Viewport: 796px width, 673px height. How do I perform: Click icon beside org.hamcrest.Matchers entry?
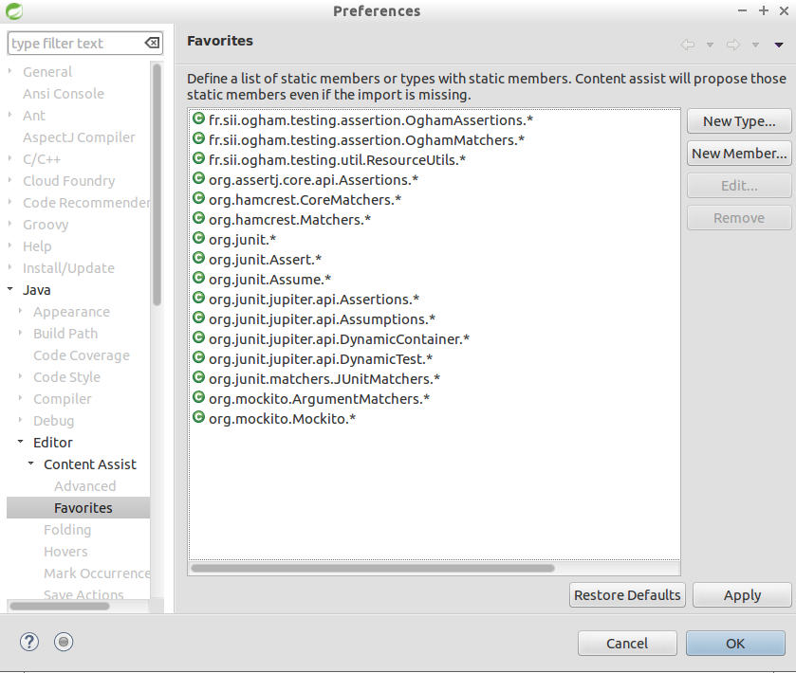coord(198,218)
